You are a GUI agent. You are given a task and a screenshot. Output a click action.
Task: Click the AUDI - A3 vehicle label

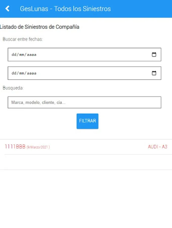tap(158, 147)
